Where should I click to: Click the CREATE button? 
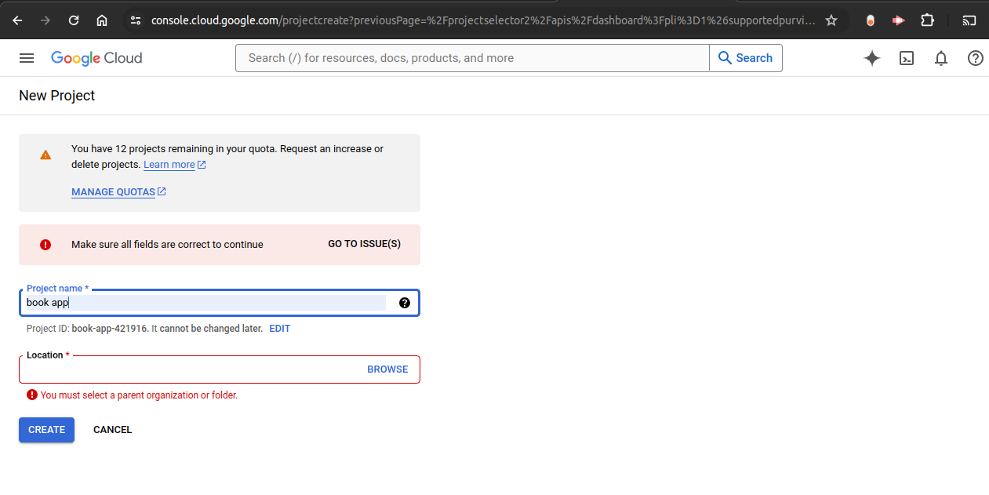coord(46,429)
